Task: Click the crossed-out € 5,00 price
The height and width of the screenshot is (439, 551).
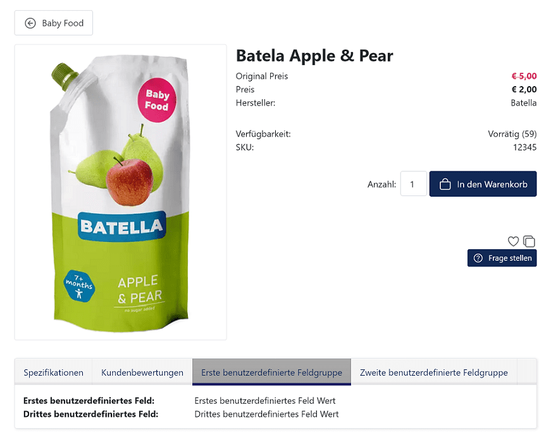Action: (524, 76)
